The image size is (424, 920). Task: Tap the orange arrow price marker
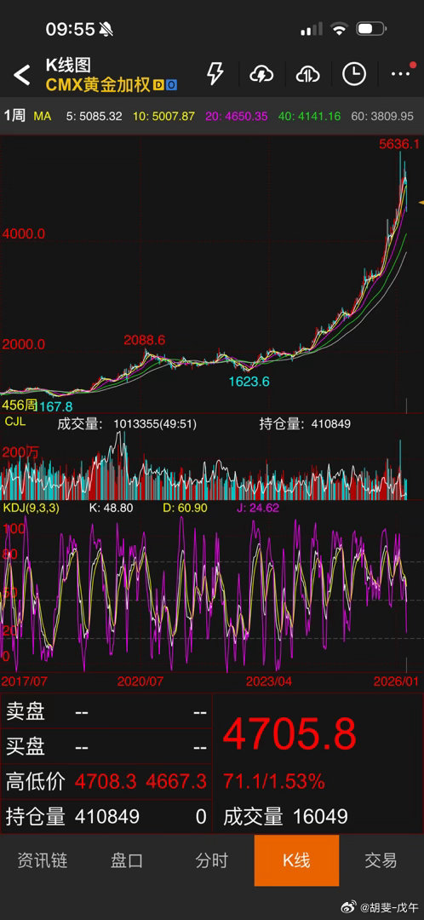coord(421,203)
